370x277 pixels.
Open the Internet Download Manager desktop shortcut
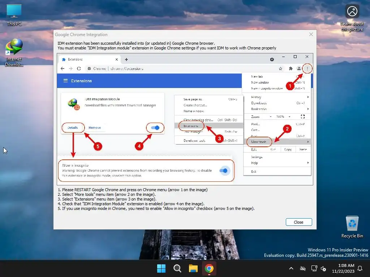(x=14, y=53)
